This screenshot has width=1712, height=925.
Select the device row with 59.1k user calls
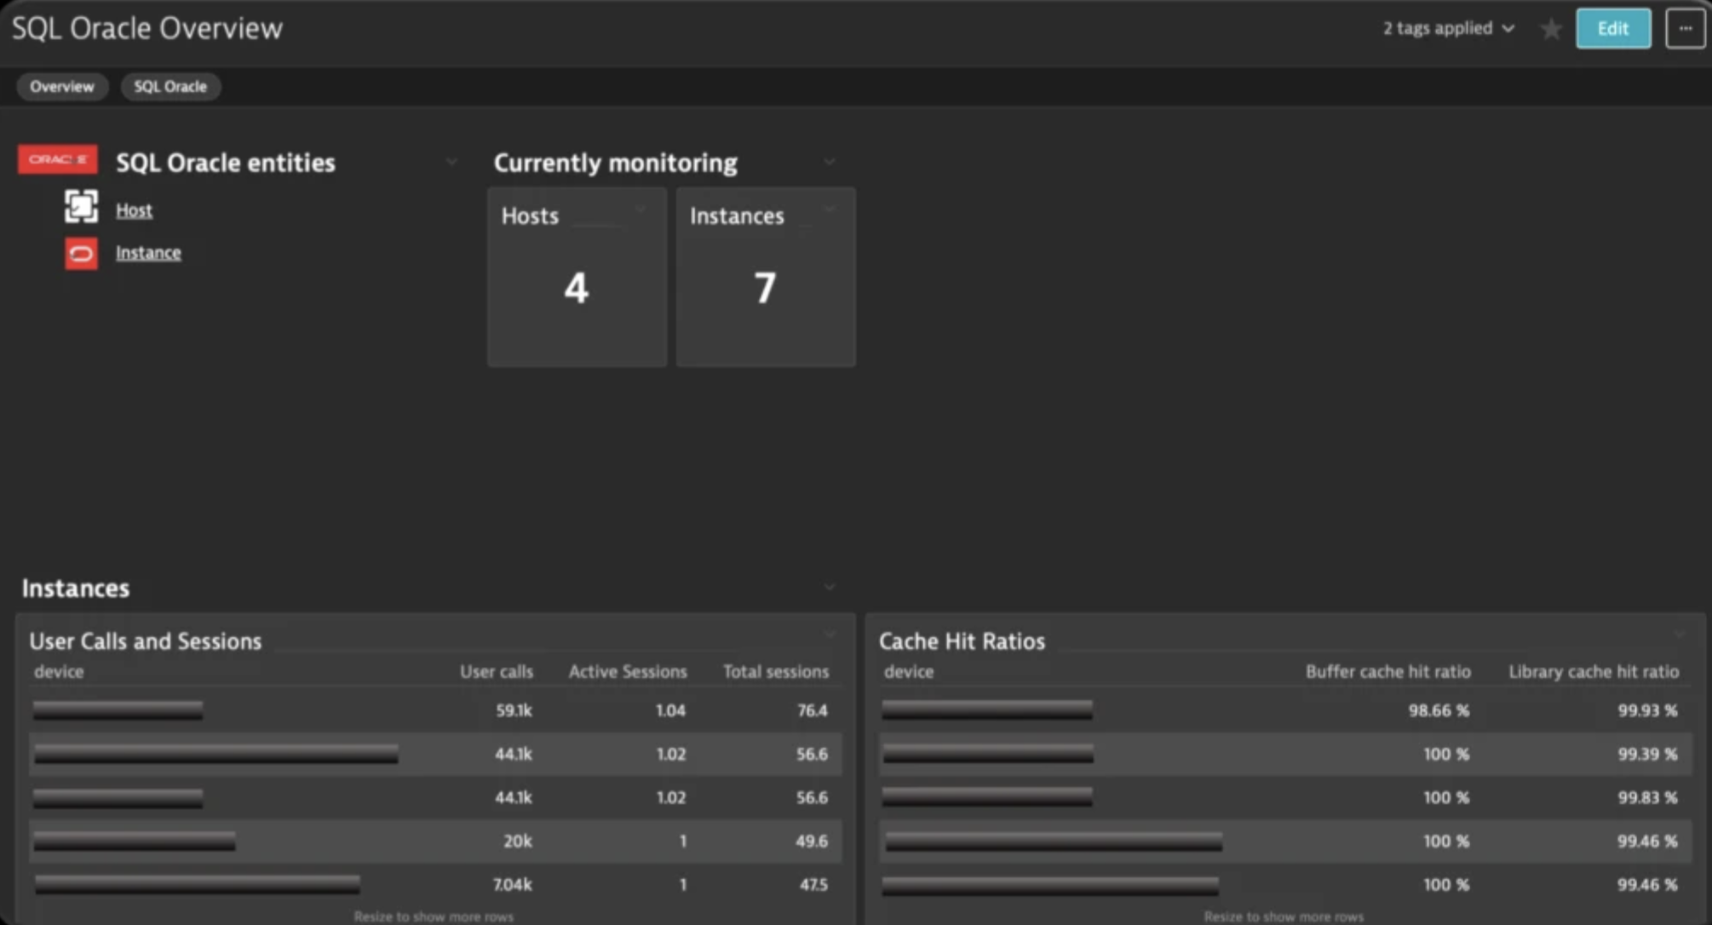click(x=434, y=710)
